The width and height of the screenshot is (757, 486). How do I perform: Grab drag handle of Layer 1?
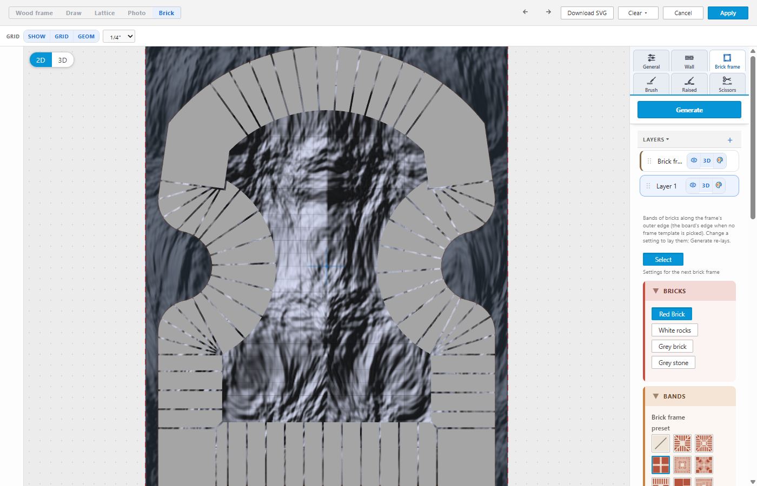(648, 186)
